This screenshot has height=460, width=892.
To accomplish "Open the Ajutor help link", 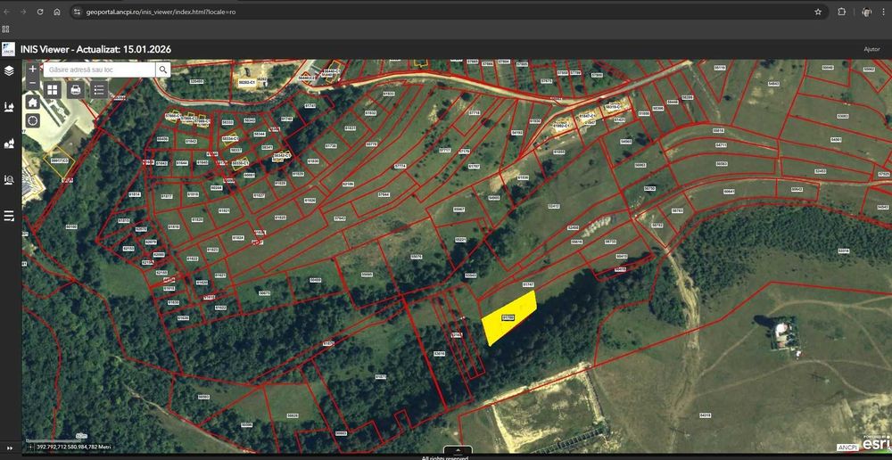I will (x=871, y=49).
